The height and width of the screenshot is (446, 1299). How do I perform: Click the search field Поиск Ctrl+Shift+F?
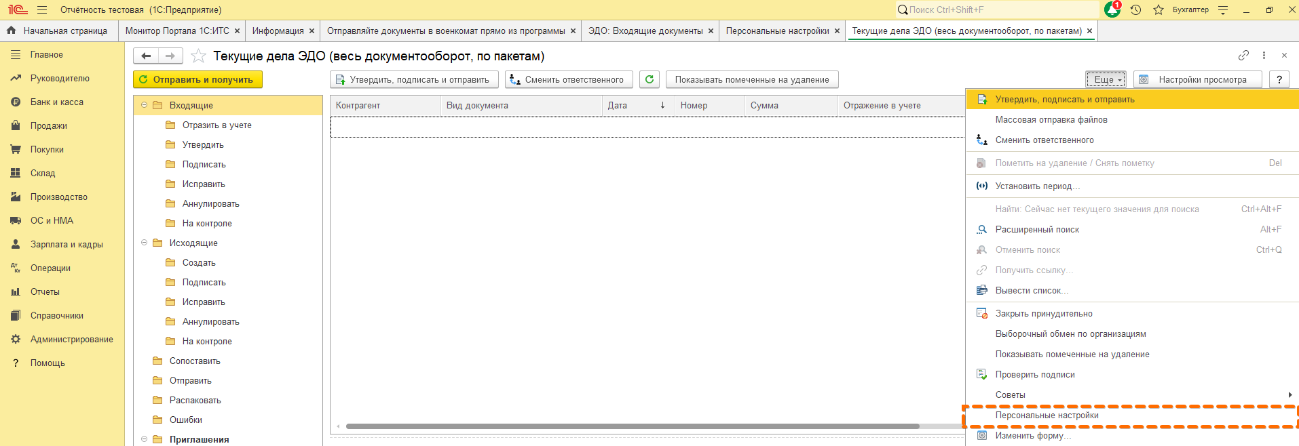click(996, 9)
